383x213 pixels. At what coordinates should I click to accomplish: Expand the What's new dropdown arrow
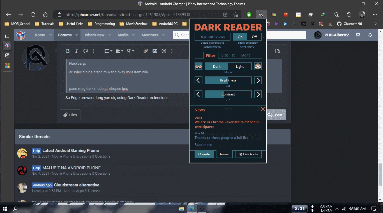click(x=110, y=35)
